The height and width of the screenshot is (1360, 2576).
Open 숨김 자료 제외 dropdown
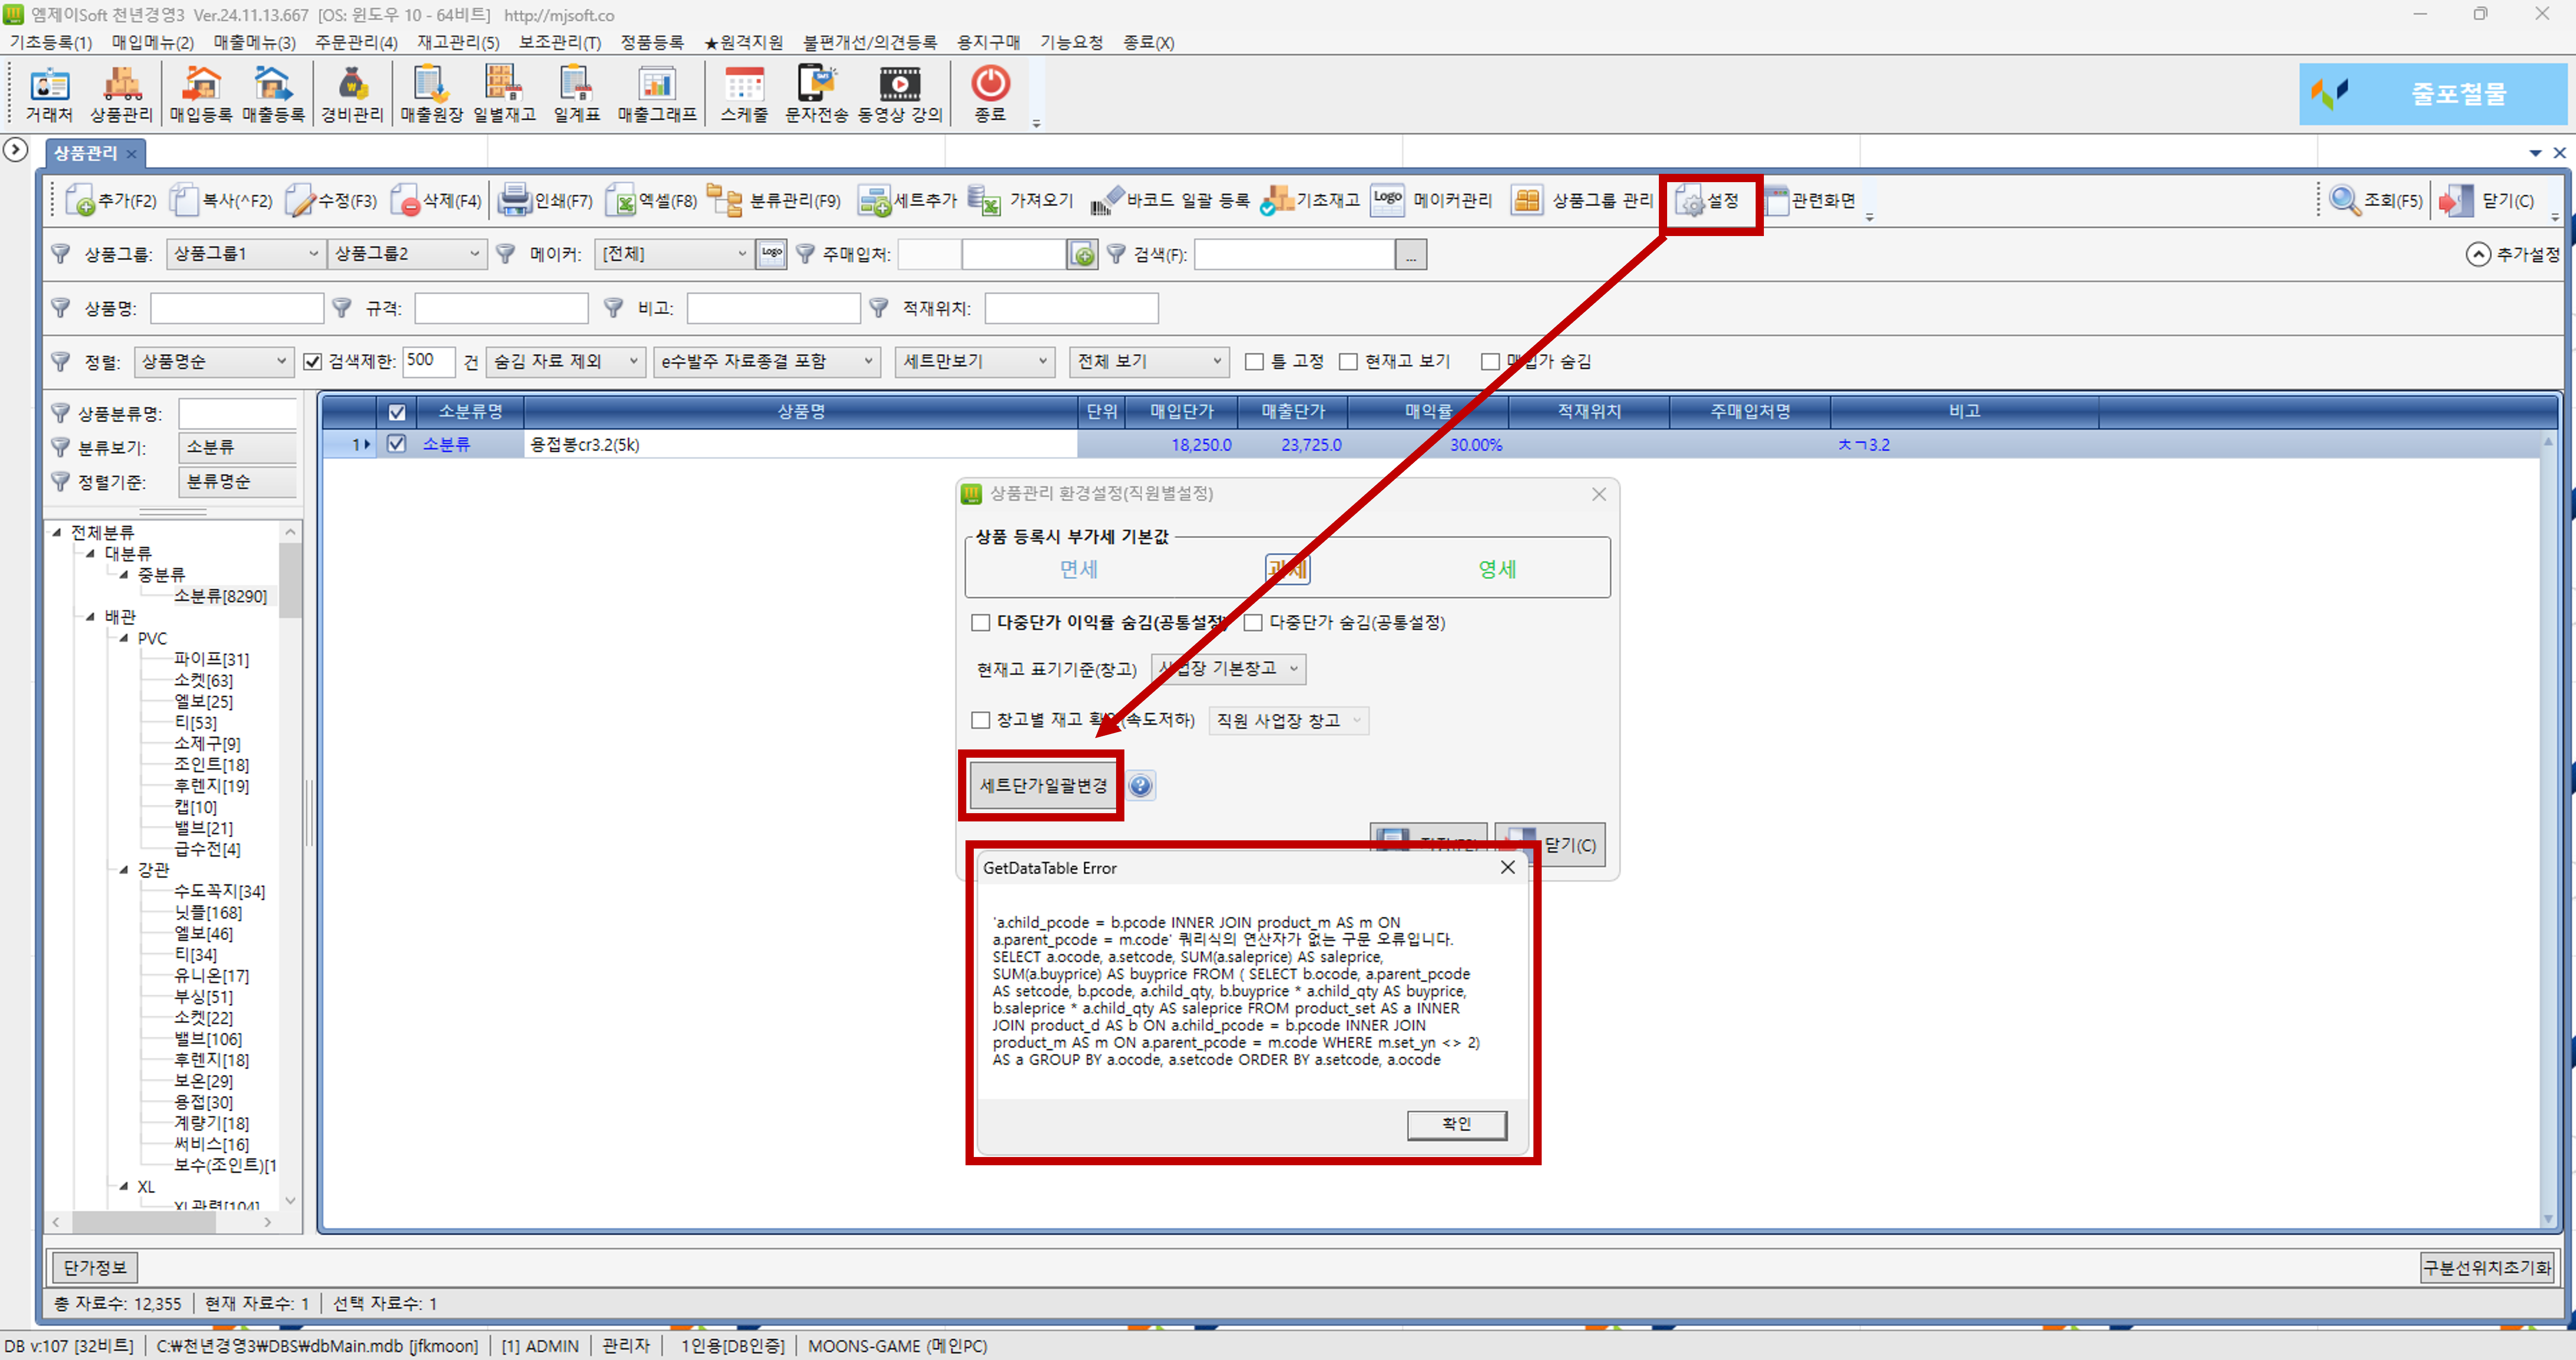[565, 362]
